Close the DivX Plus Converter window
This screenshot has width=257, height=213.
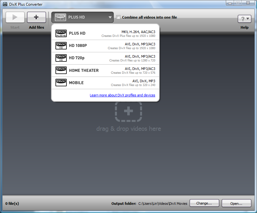248,3
